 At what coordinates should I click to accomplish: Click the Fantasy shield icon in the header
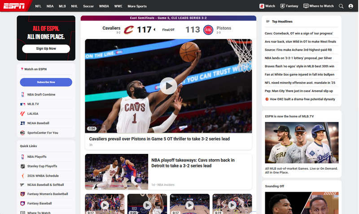point(282,6)
